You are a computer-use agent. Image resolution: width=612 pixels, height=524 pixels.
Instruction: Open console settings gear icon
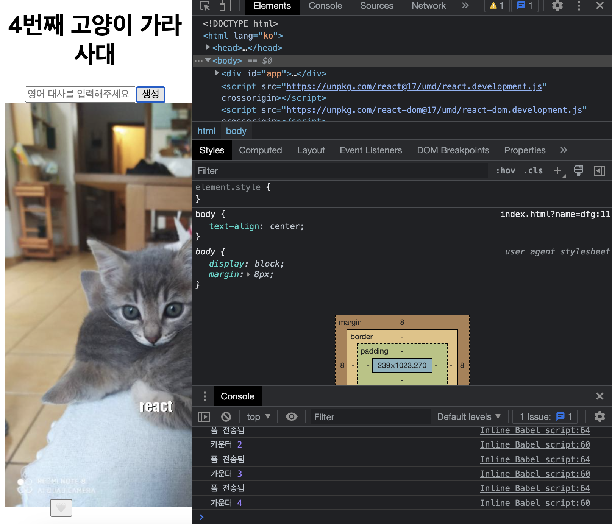pyautogui.click(x=600, y=417)
